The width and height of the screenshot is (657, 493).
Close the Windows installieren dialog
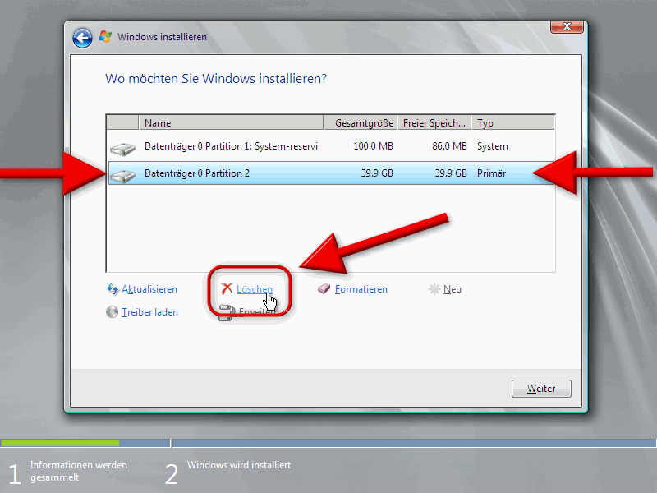click(567, 26)
